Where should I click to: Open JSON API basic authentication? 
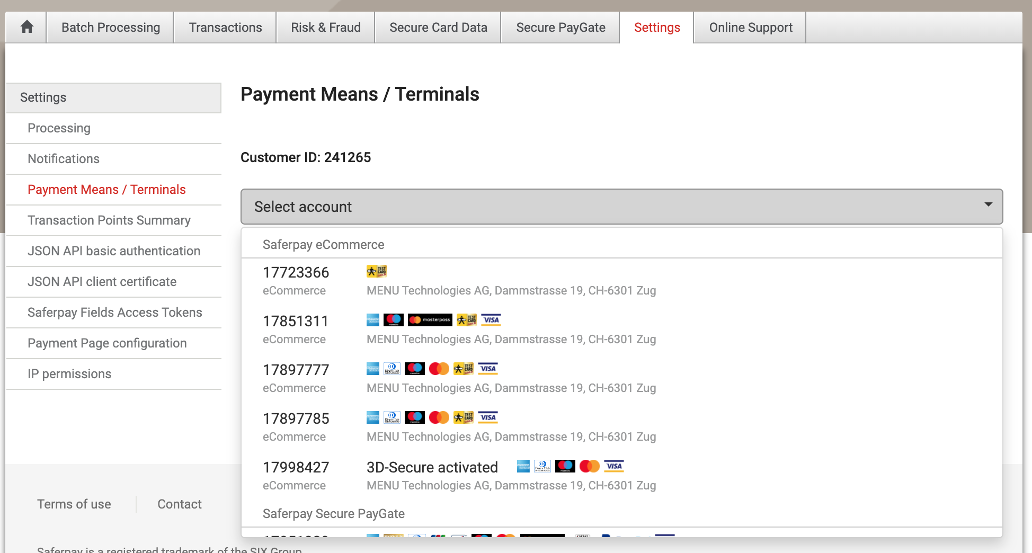[x=114, y=251]
